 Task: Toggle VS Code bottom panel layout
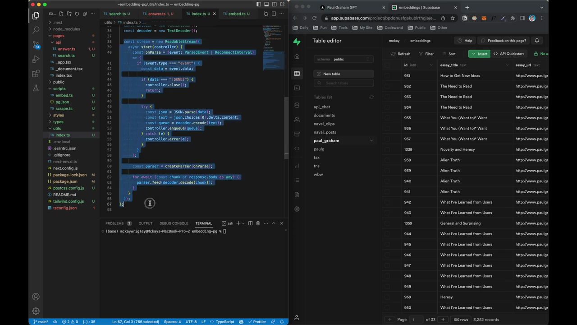266,5
